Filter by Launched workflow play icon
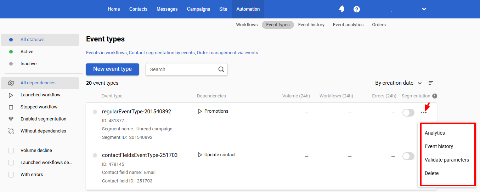 pos(11,95)
